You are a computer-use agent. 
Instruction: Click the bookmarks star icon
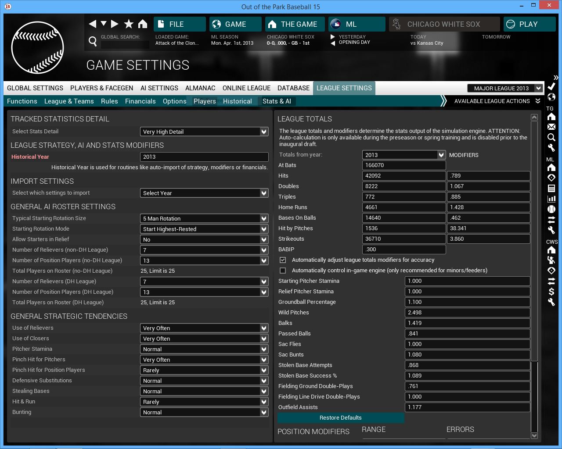(x=129, y=24)
